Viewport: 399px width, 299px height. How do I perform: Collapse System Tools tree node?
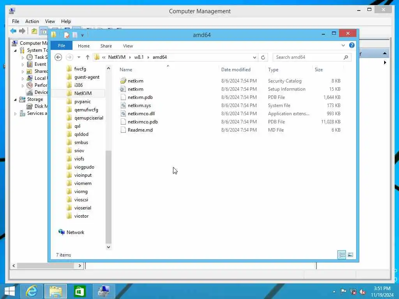[x=15, y=50]
